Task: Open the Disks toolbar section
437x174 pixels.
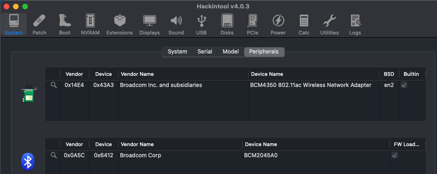Action: (227, 25)
